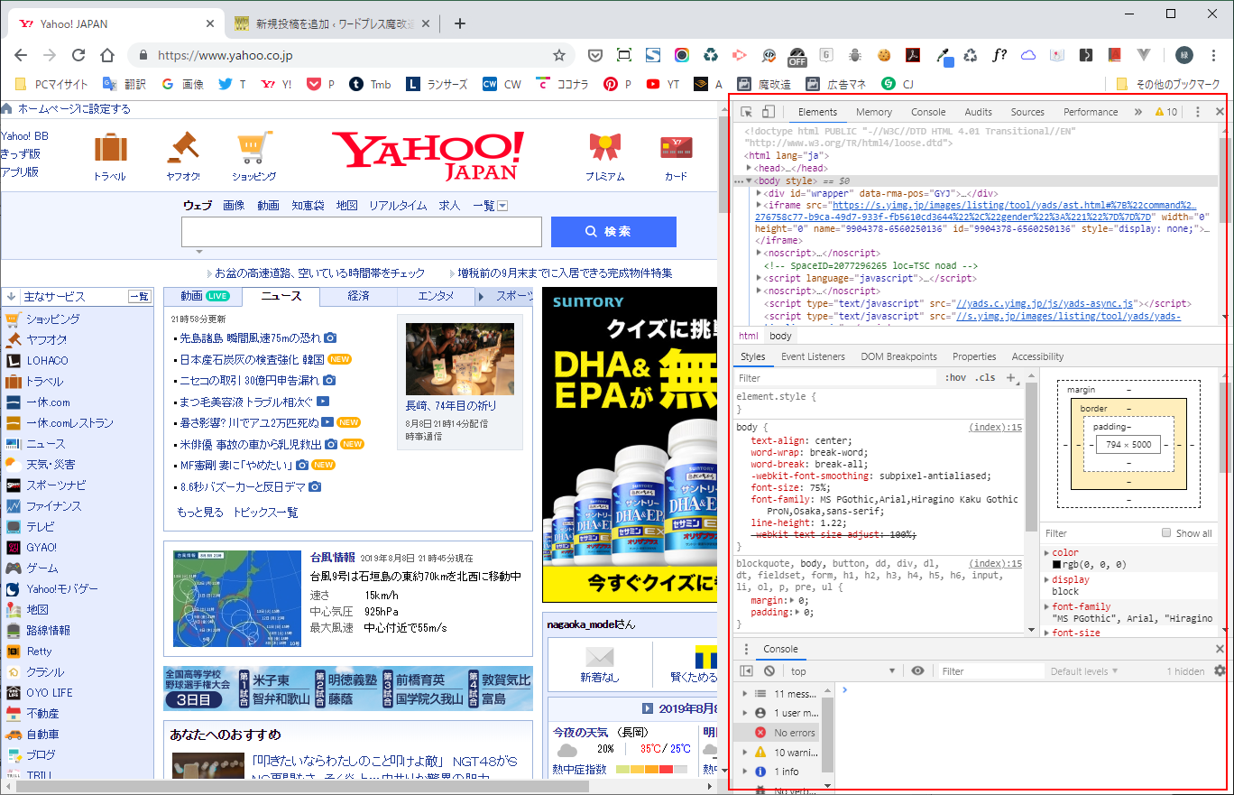Open the top JavaScript context dropdown
This screenshot has height=795, width=1234.
click(843, 671)
